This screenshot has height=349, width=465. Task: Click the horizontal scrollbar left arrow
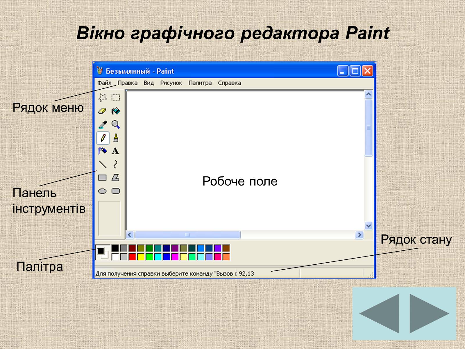pyautogui.click(x=130, y=235)
